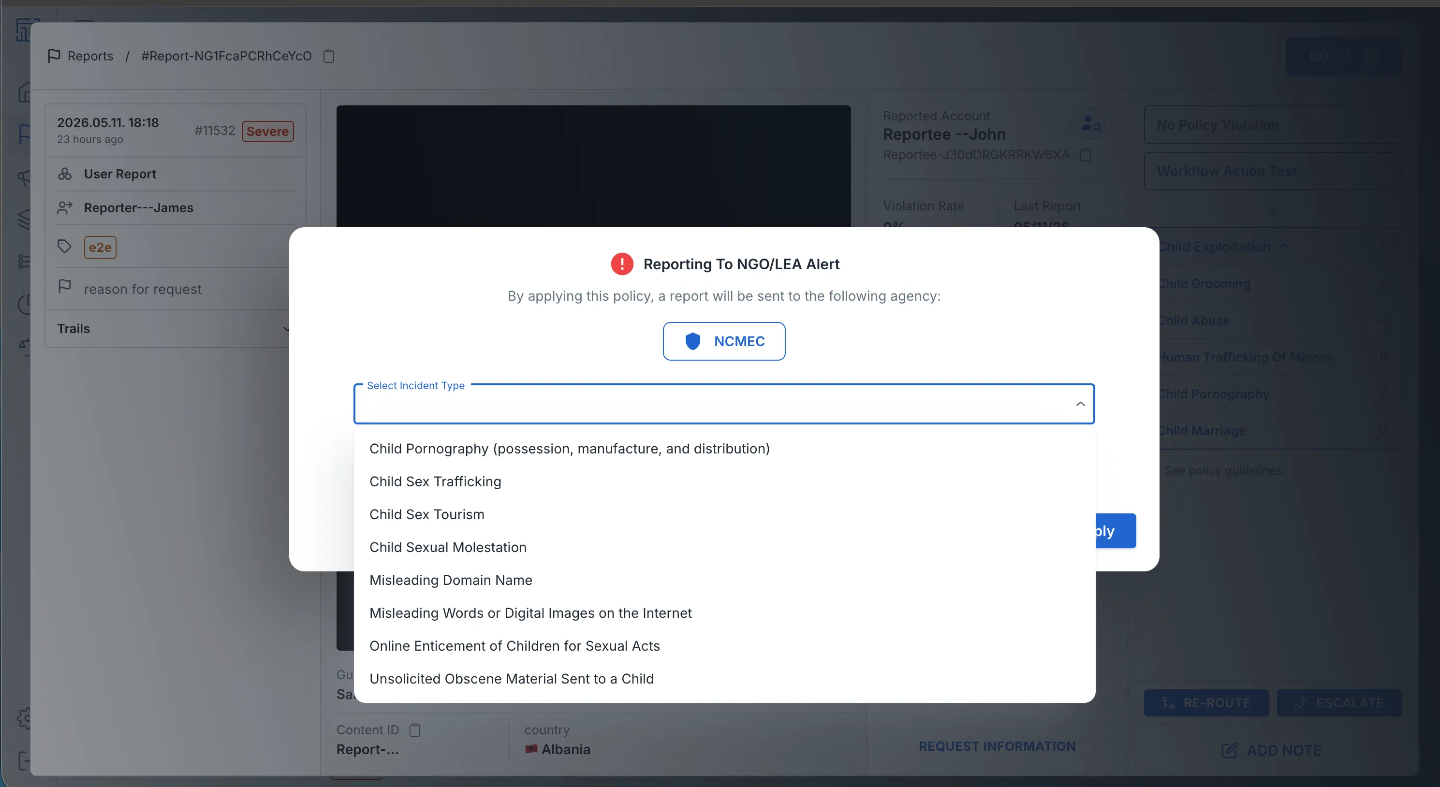
Task: Select Misleading Domain Name option
Action: coord(724,580)
